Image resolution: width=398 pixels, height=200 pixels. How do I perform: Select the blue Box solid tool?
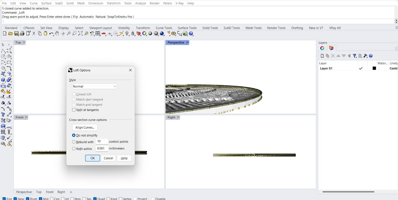click(x=3, y=80)
